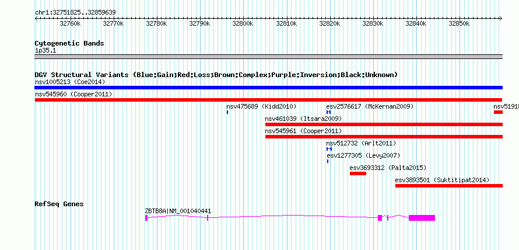Screen dimensions: 519x250
Task: Select the small red bar under nsv519 label
Action: (498, 112)
